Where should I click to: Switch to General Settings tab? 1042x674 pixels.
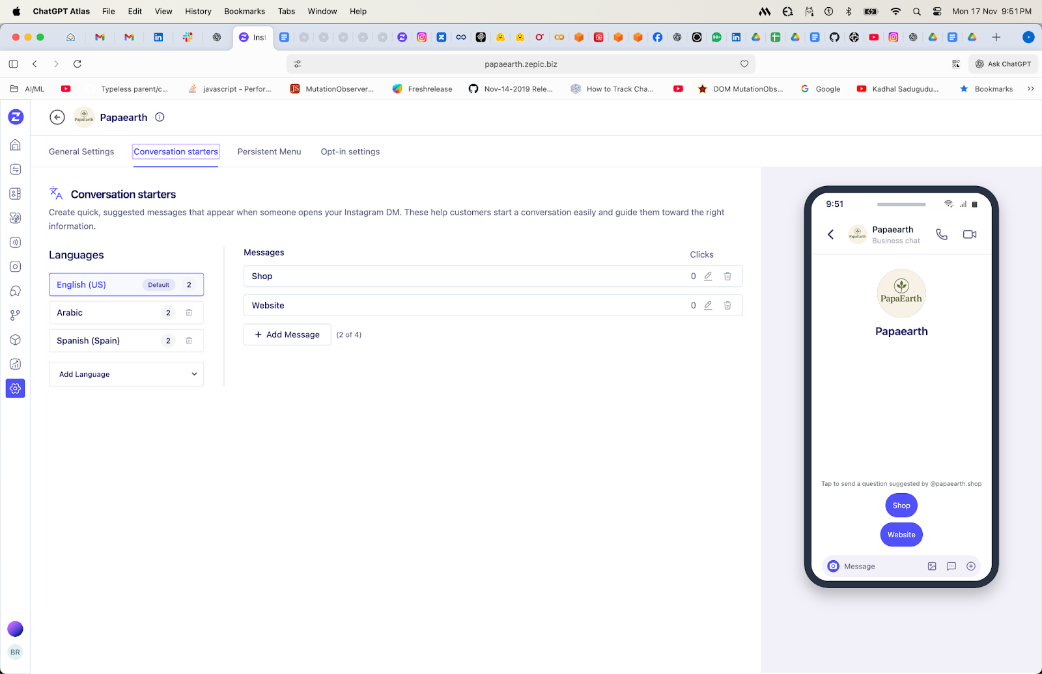81,152
